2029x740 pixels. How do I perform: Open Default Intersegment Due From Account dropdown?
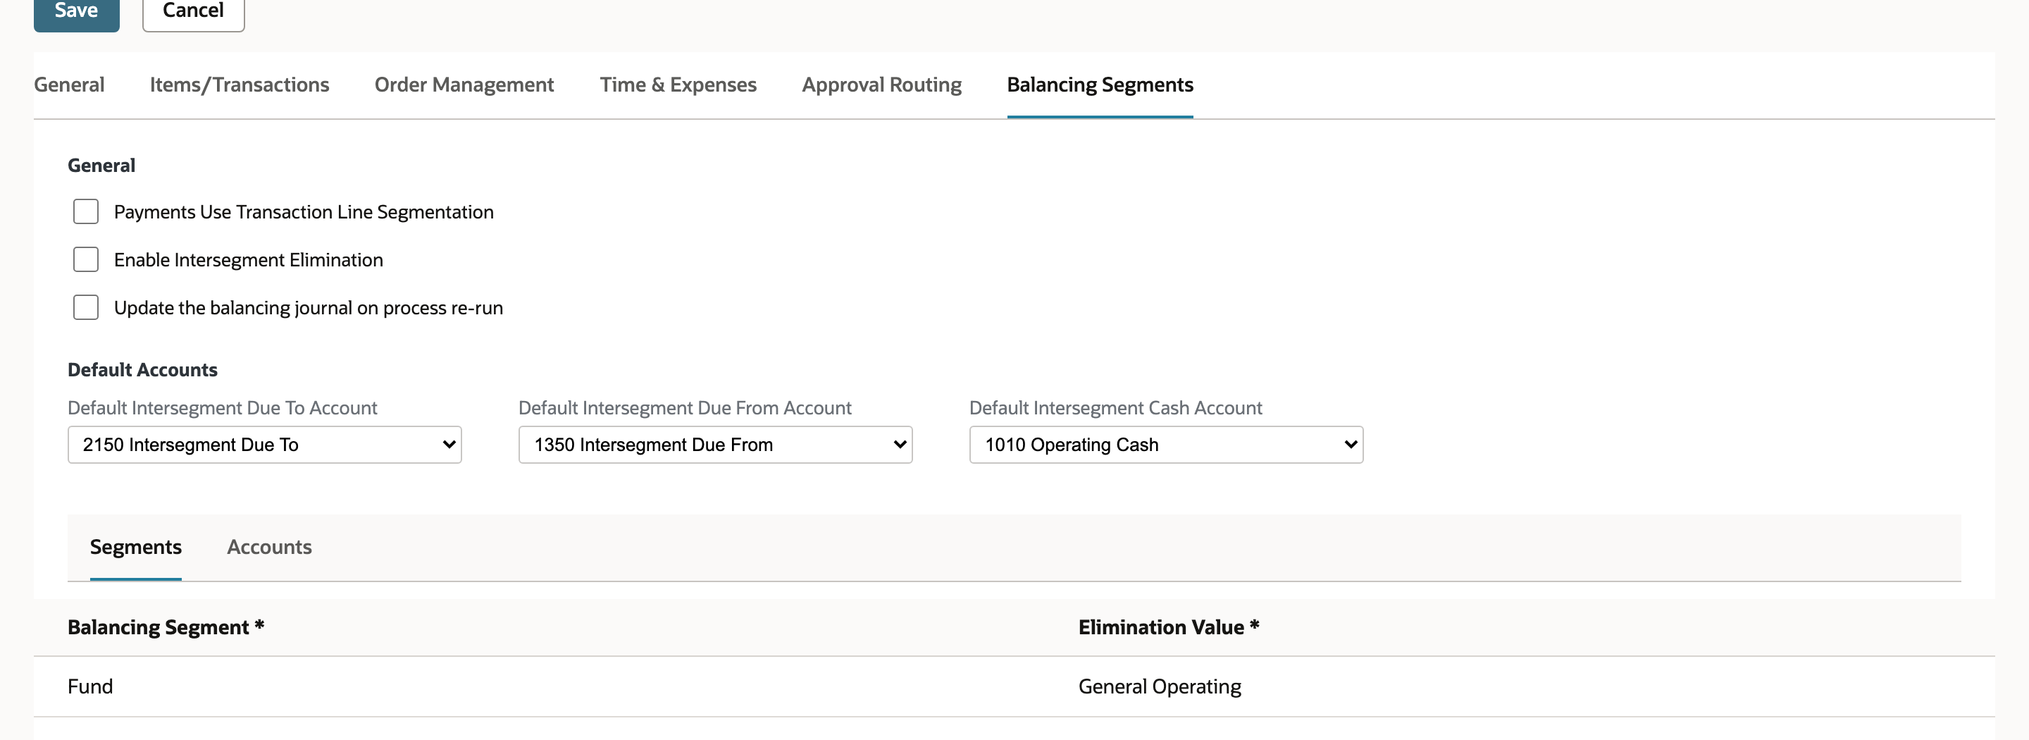[x=715, y=445]
